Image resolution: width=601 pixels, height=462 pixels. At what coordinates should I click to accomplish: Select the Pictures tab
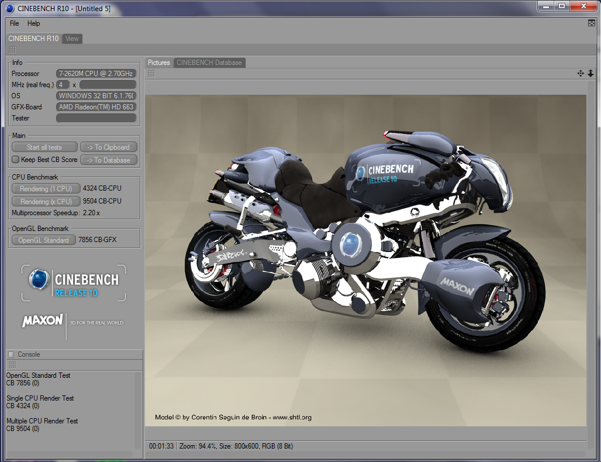(158, 63)
